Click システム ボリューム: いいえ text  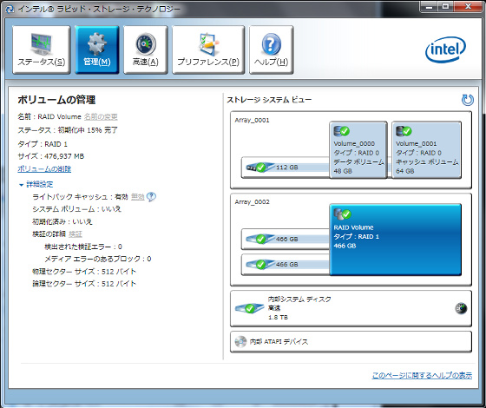(76, 209)
